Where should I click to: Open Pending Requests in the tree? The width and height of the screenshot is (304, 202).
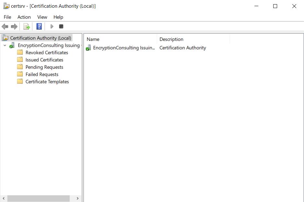click(44, 67)
